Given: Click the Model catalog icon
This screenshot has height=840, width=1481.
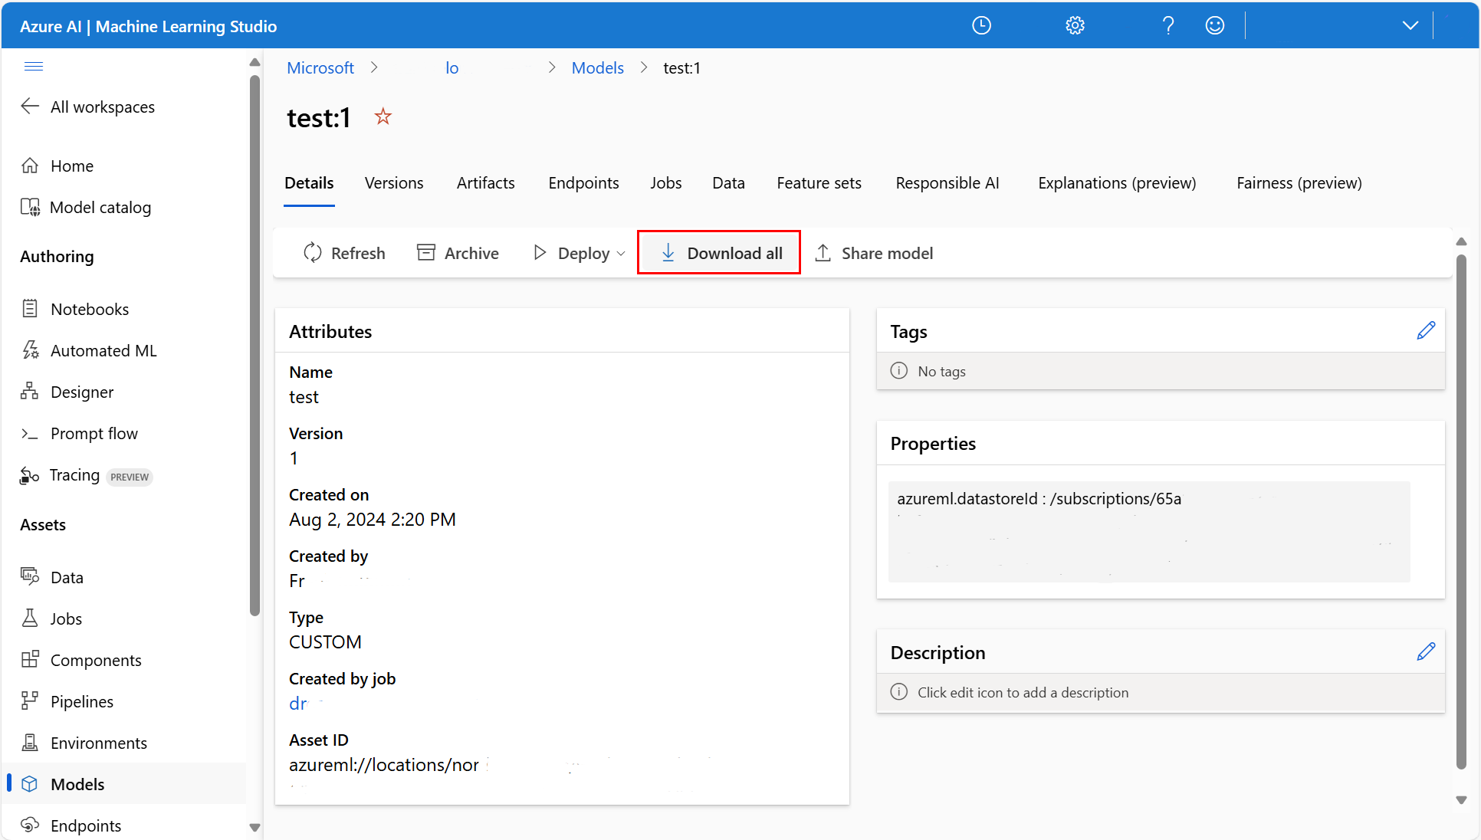Looking at the screenshot, I should [x=30, y=207].
